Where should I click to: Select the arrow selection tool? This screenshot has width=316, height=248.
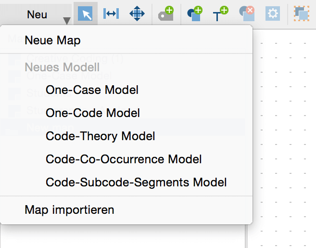[86, 13]
